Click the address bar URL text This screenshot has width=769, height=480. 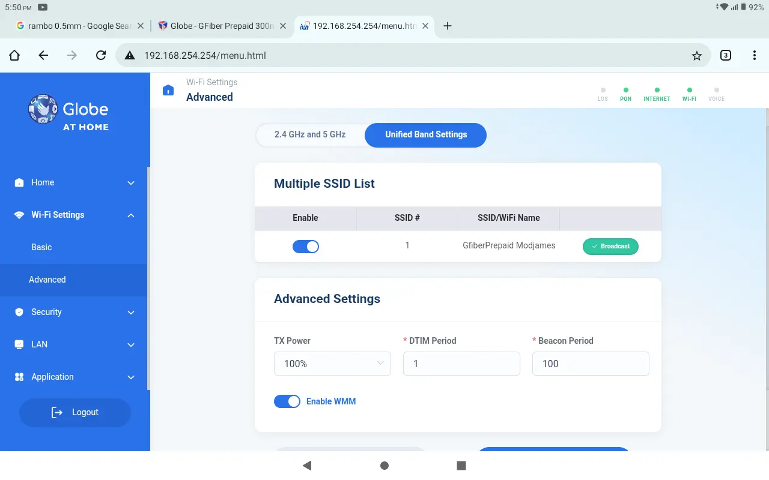(x=205, y=55)
